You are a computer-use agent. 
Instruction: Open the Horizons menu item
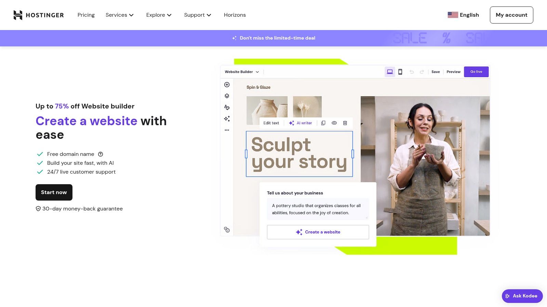tap(235, 15)
